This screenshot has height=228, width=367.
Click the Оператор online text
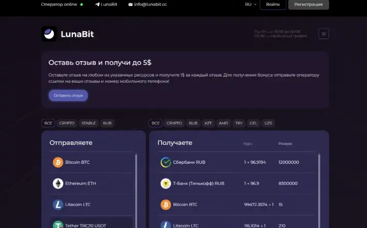point(59,5)
